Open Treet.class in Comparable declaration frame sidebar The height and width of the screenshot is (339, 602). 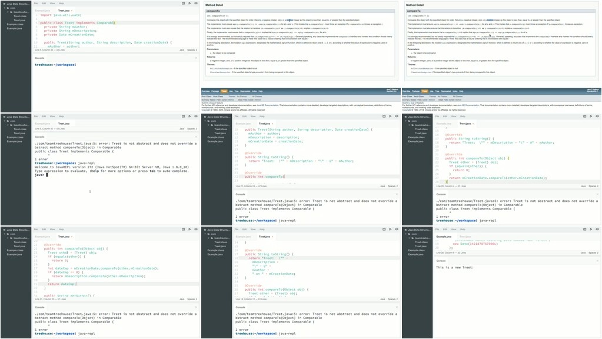pyautogui.click(x=20, y=16)
